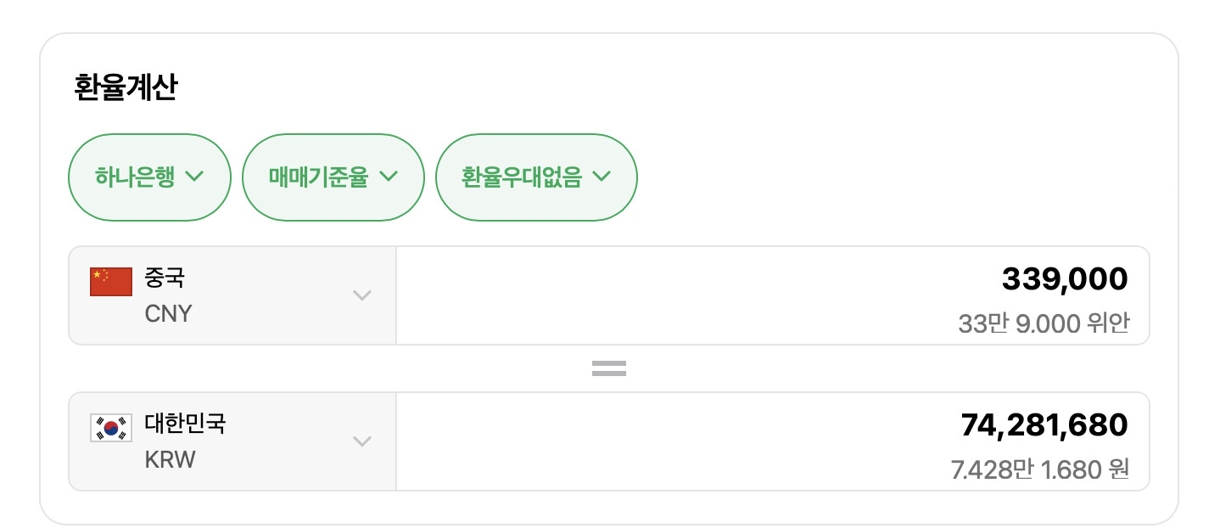
Task: Click the chevron inside 하나은행 pill
Action: tap(194, 177)
